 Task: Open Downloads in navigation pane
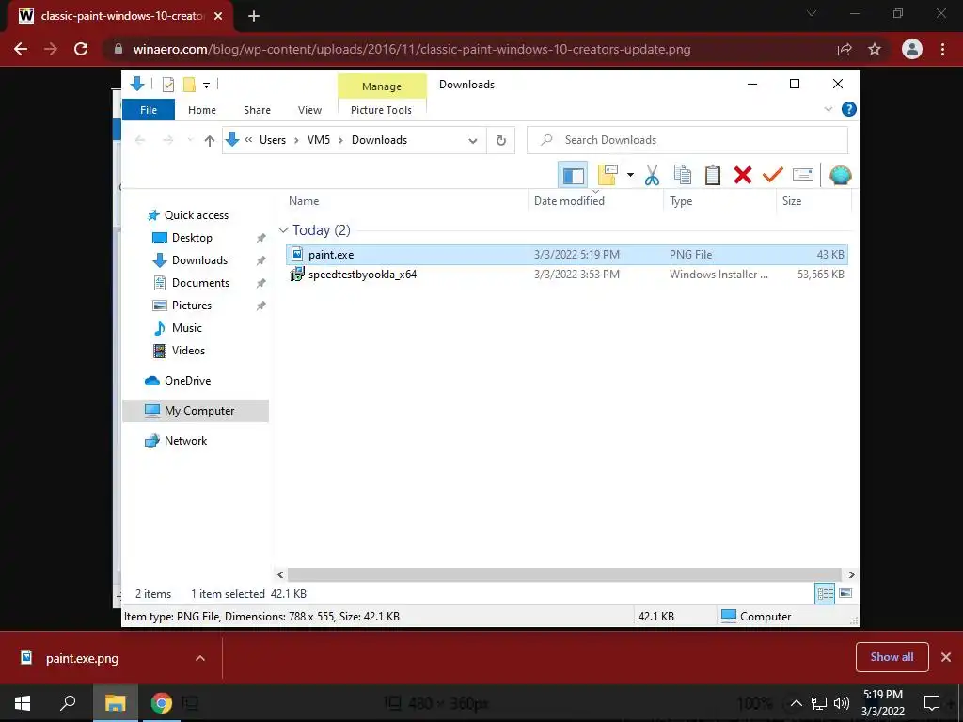199,260
